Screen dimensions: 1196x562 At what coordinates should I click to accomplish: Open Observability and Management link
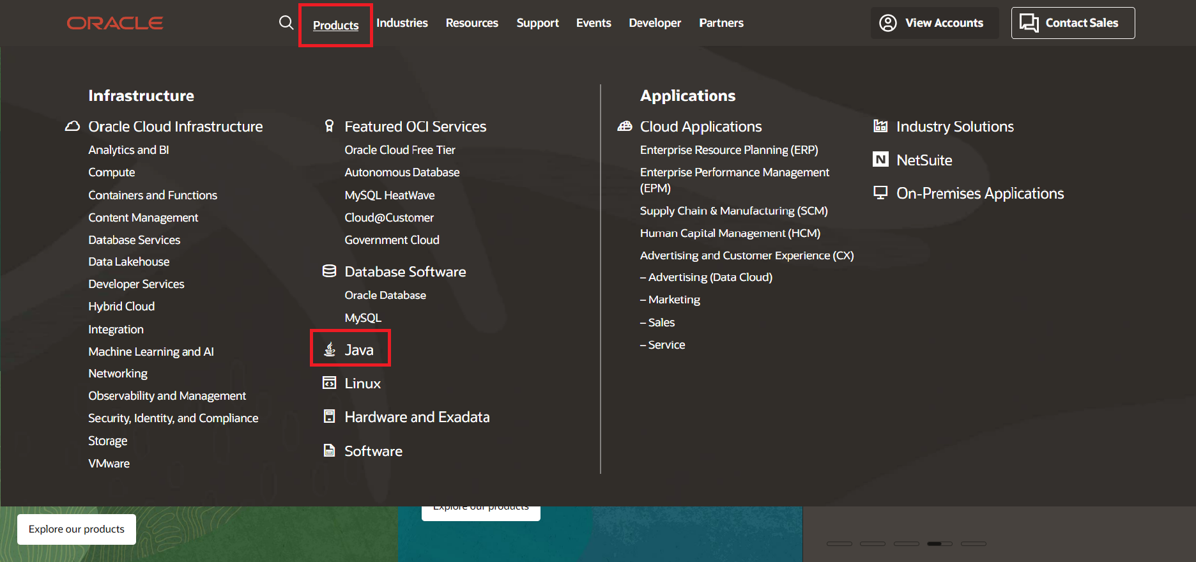point(167,396)
